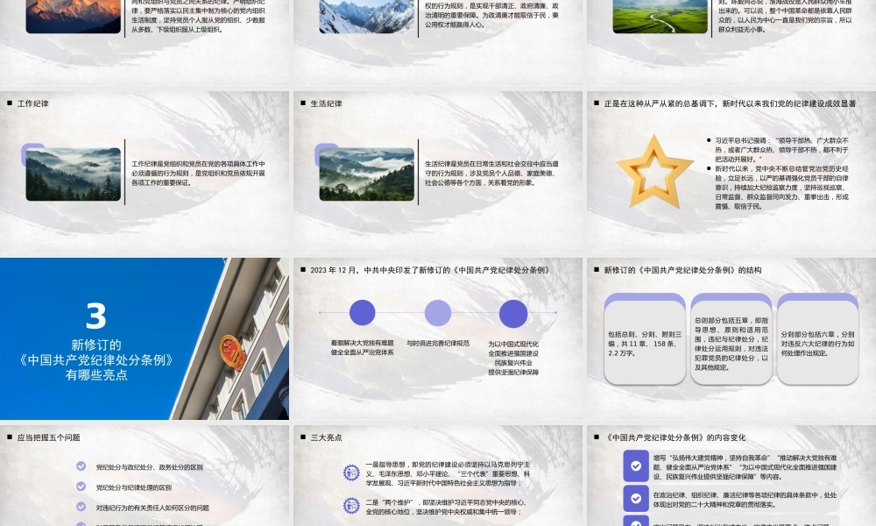Click the slide title 三大亮点
876x526 pixels.
click(x=326, y=437)
